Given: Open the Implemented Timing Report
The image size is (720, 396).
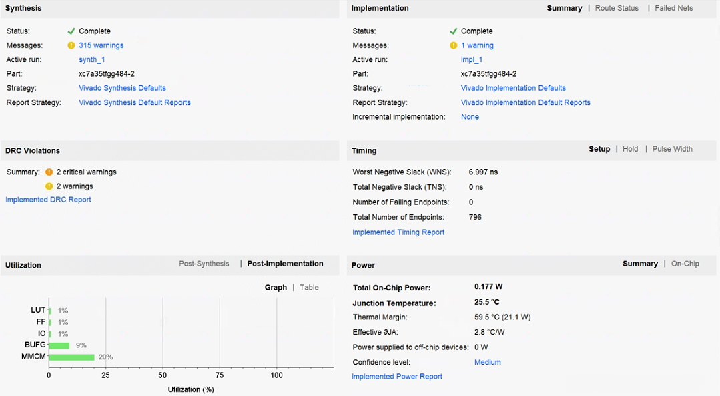Looking at the screenshot, I should point(398,232).
